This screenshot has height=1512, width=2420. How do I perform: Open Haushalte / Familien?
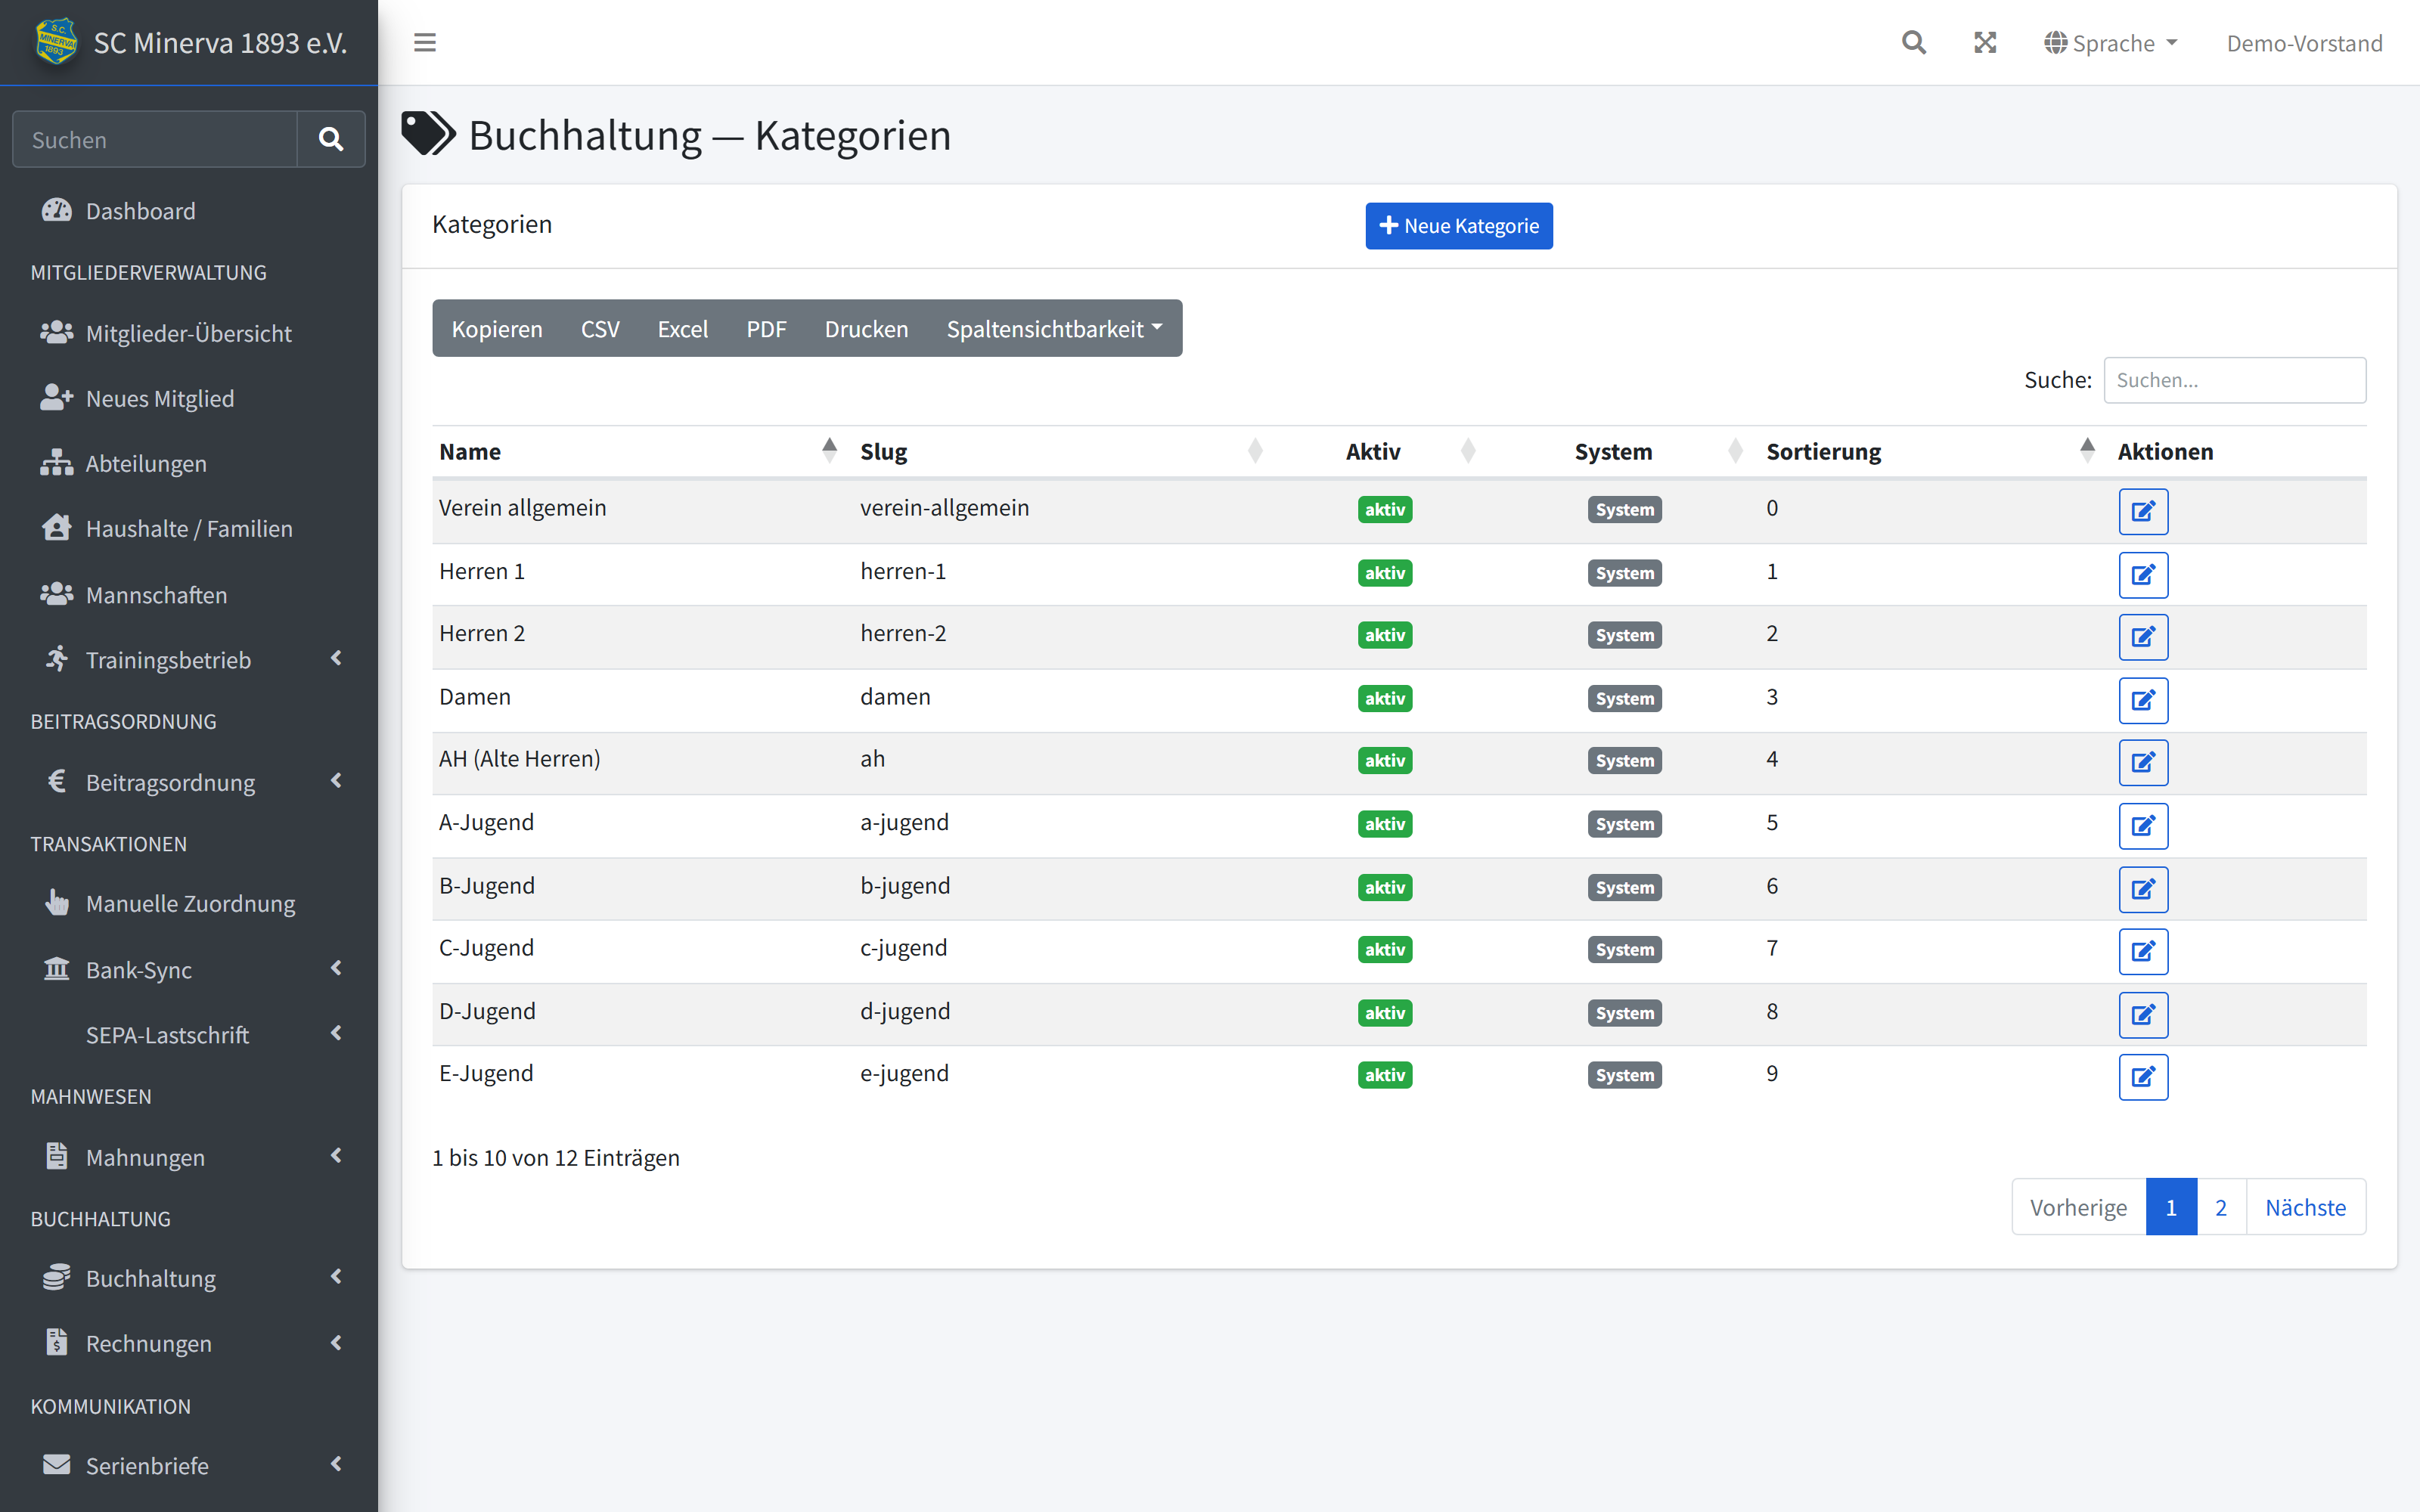click(x=189, y=528)
